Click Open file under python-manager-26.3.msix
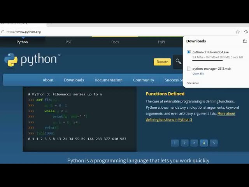The width and height of the screenshot is (249, 187). [198, 74]
